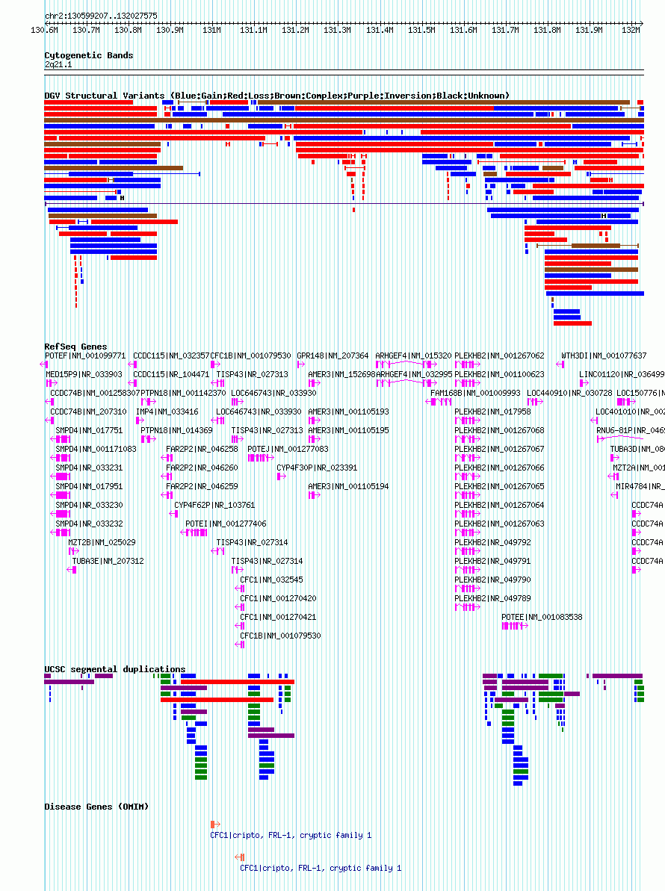Screen dimensions: 665x891
Task: Open the UCSC segmental duplications track title
Action: pos(115,669)
